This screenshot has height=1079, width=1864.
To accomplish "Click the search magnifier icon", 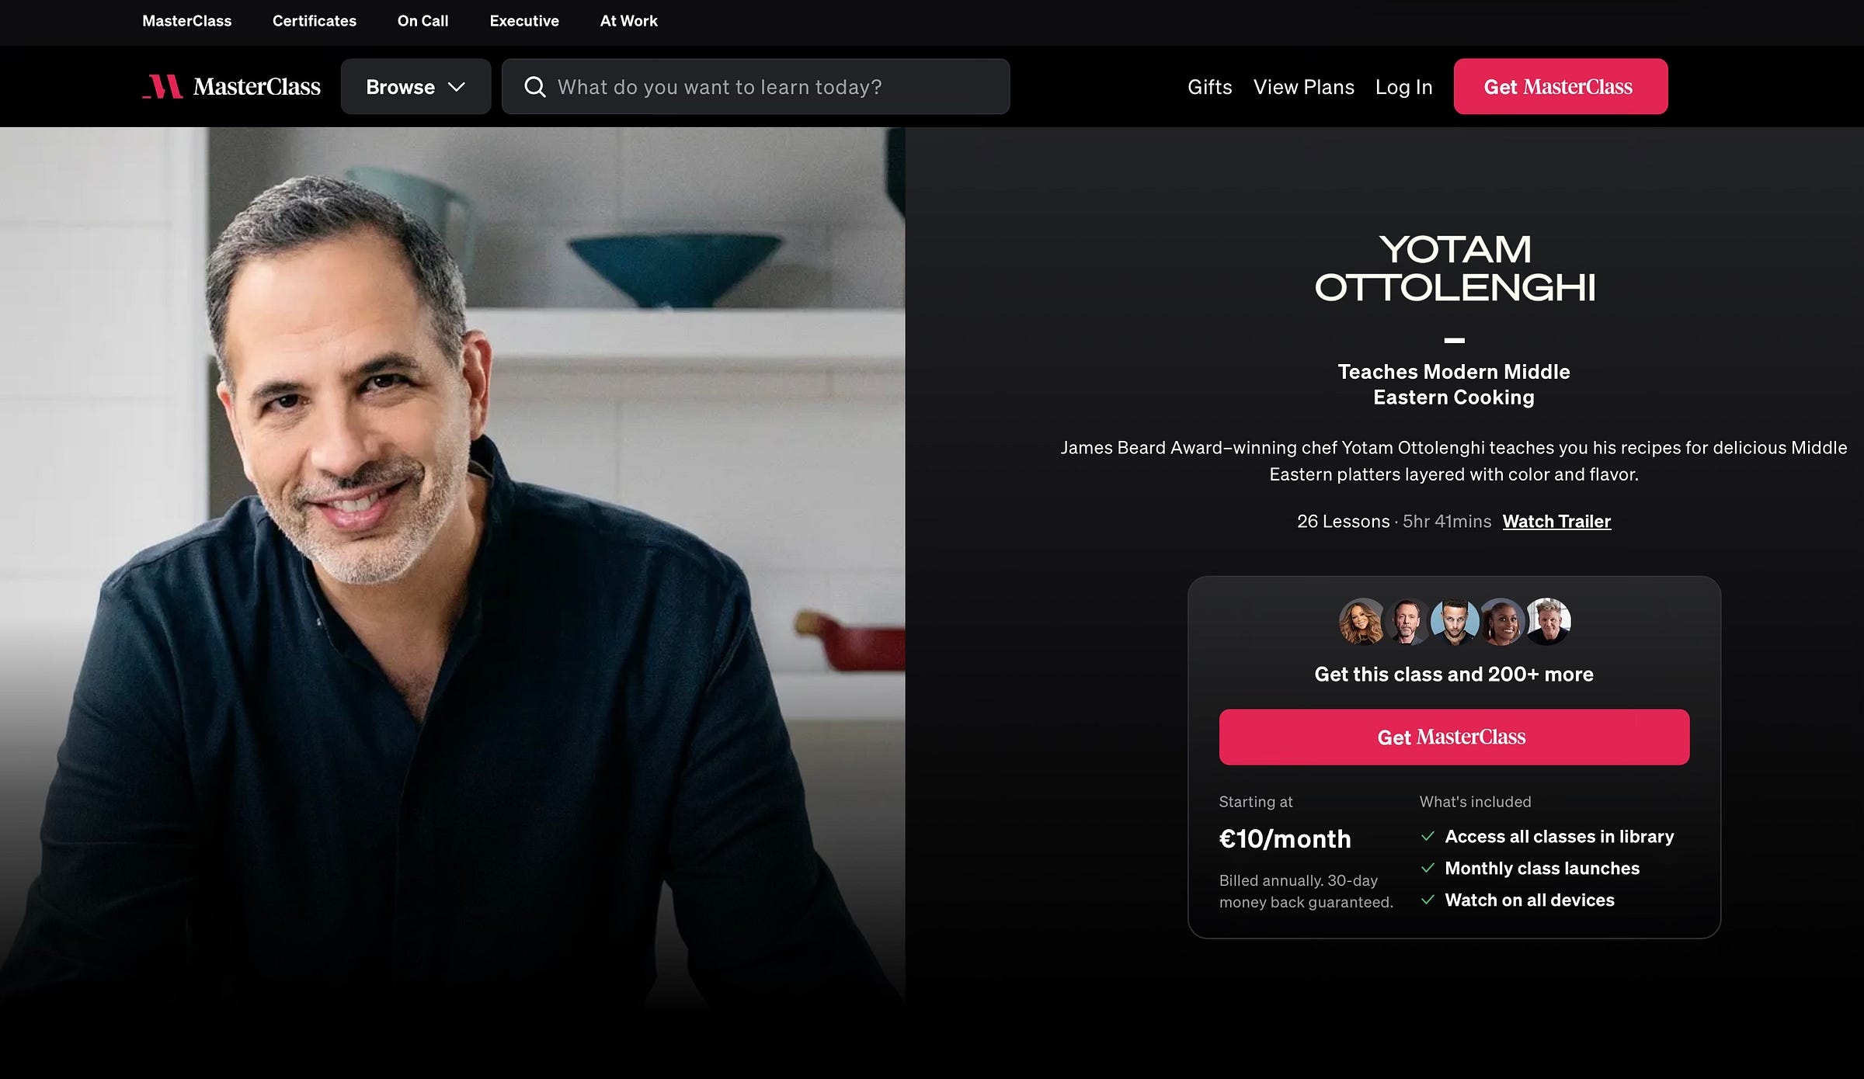I will (534, 87).
